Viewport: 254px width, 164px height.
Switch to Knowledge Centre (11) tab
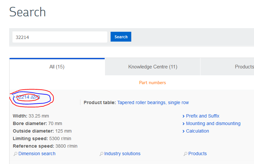coord(153,67)
